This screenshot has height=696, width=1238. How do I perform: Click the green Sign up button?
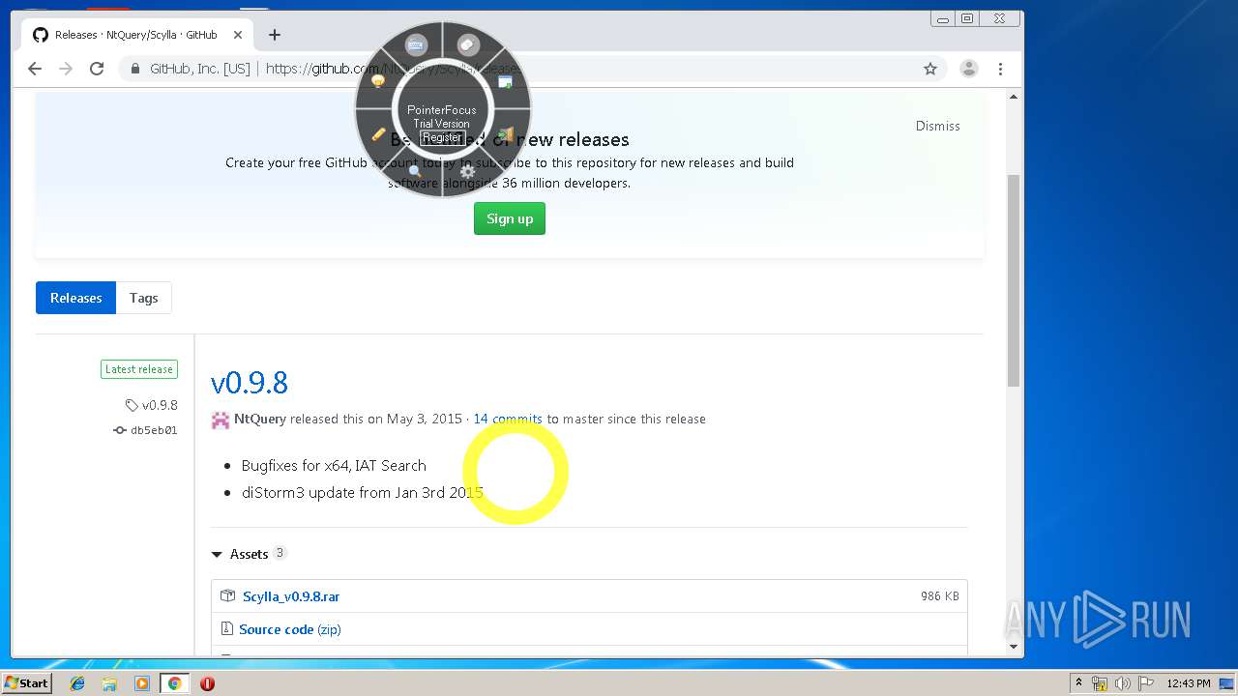tap(510, 218)
